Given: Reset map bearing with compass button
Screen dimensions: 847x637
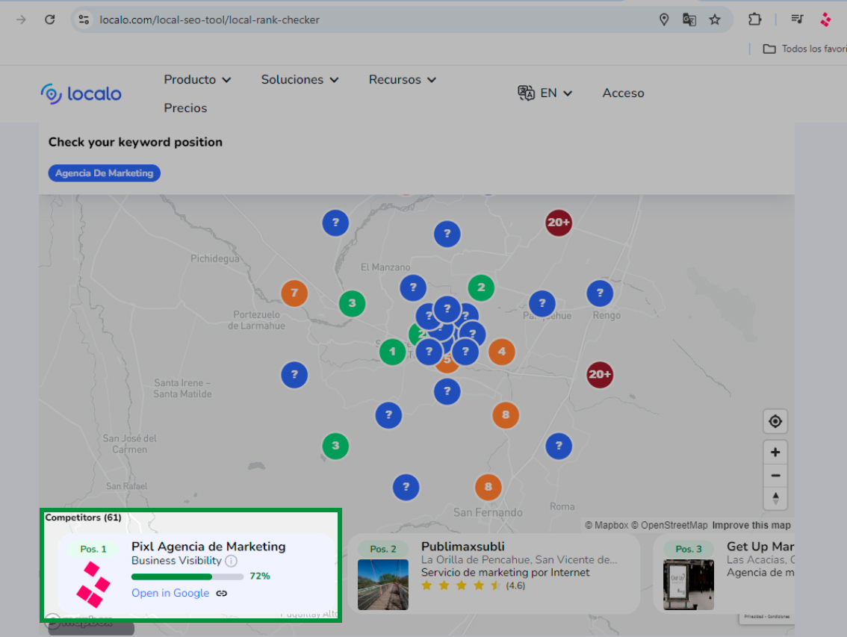Looking at the screenshot, I should tap(775, 498).
